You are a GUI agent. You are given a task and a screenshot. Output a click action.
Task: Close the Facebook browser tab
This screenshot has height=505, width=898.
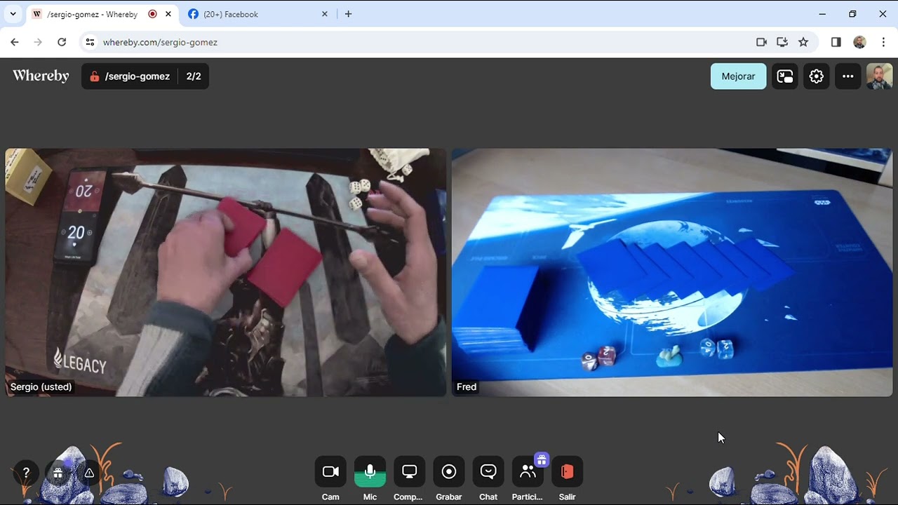pos(324,14)
